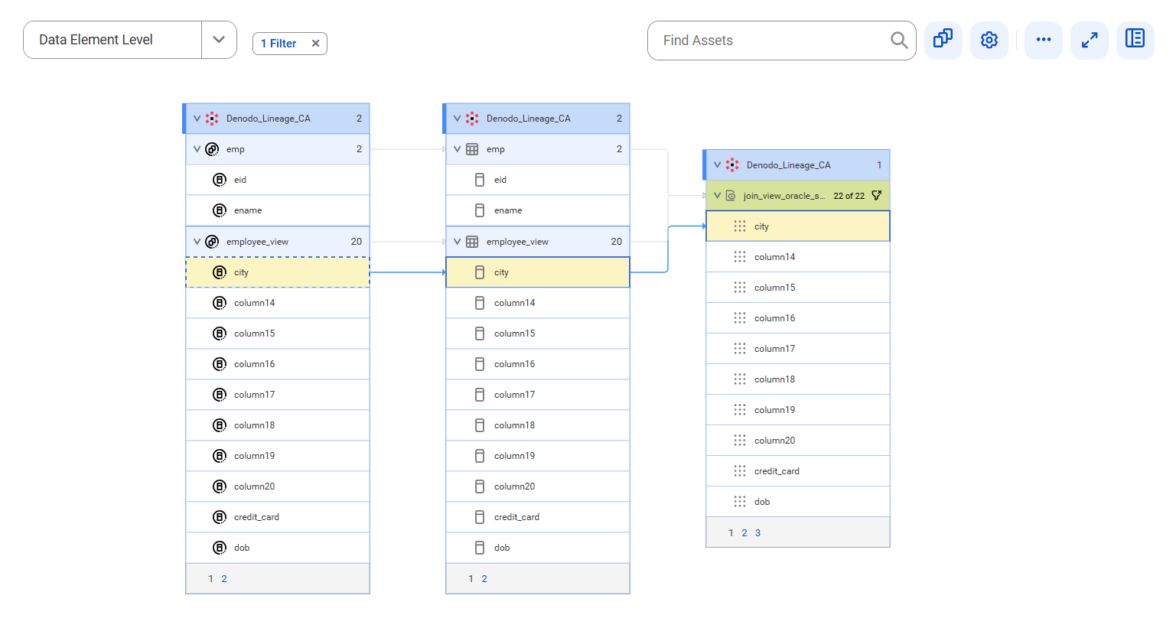Collapse the join_view_oracle_s... node
The height and width of the screenshot is (641, 1176).
(x=717, y=196)
